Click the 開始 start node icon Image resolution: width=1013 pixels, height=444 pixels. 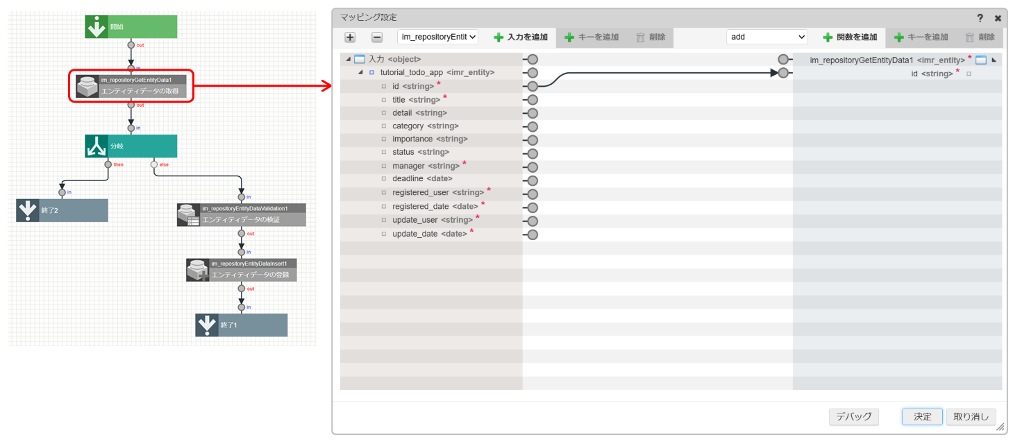[x=97, y=27]
